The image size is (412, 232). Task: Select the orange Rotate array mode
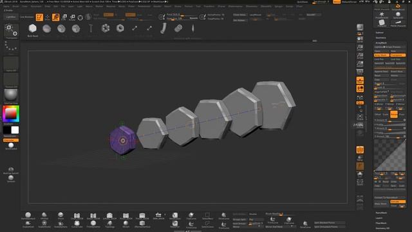[x=394, y=115]
